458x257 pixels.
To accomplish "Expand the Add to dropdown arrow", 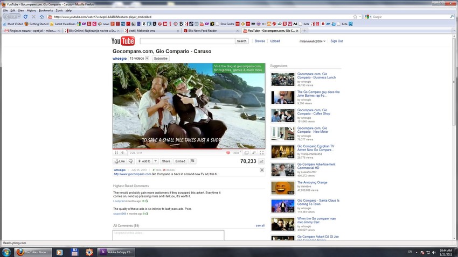I will 156,161.
